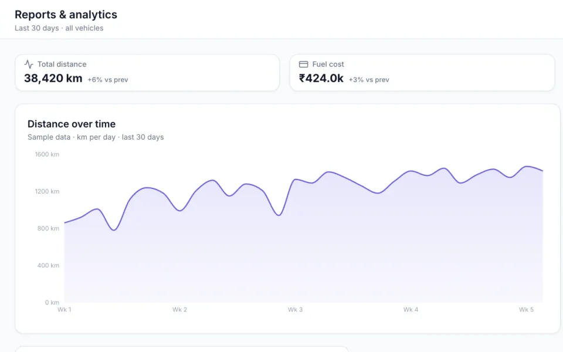Click the Total distance pulse icon

click(29, 65)
